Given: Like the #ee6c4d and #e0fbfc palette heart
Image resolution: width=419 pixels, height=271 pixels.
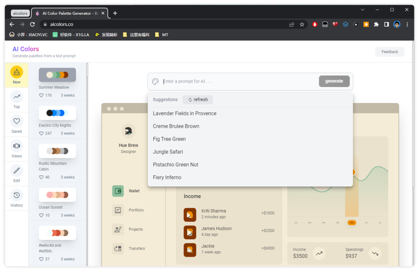Looking at the screenshot, I should [x=41, y=259].
